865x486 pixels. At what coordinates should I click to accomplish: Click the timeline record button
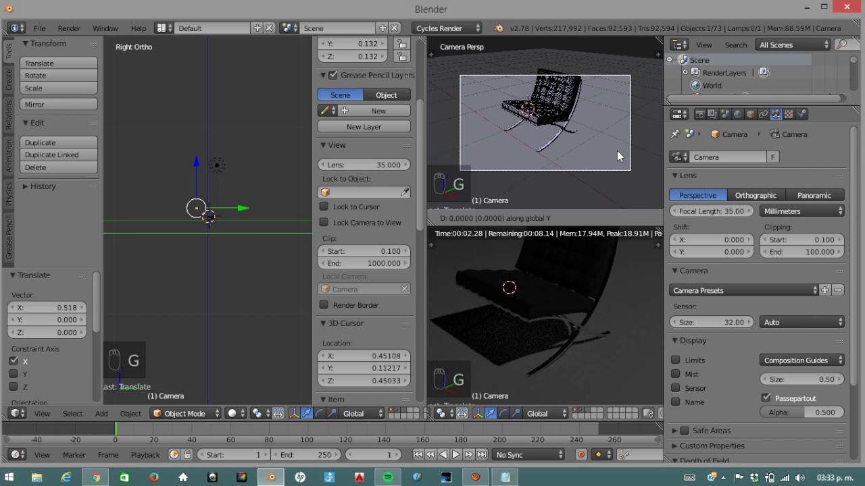tap(581, 454)
